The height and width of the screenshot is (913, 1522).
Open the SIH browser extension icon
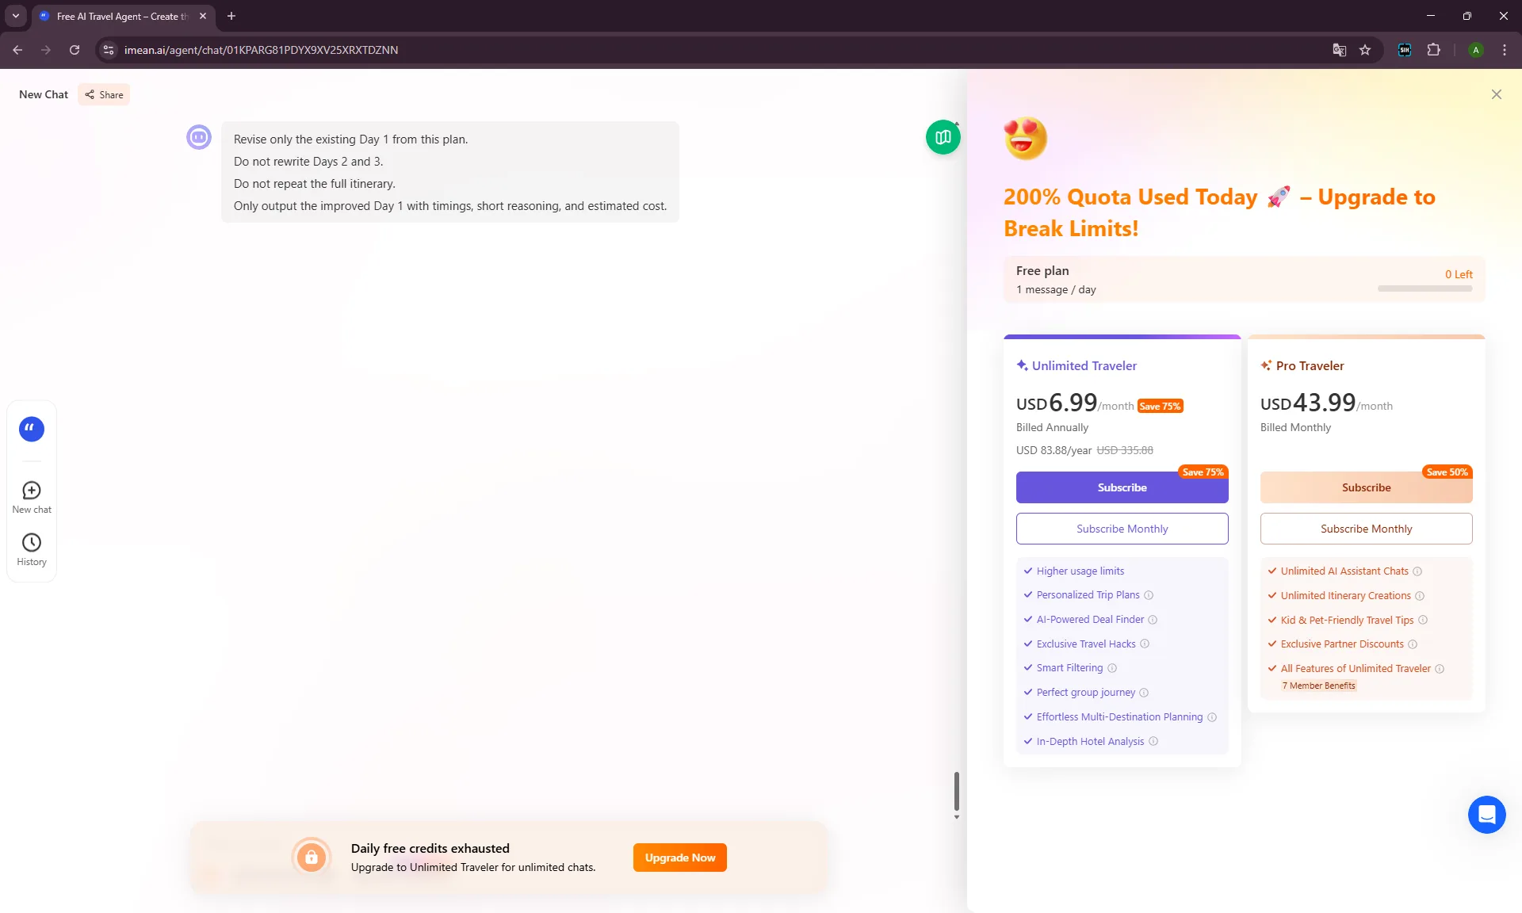(1404, 50)
